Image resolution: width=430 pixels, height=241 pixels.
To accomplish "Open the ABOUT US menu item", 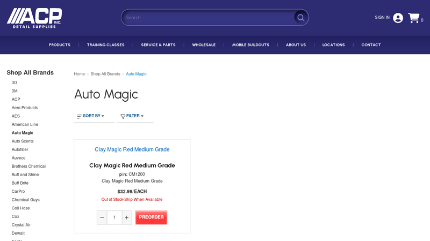I will (296, 45).
